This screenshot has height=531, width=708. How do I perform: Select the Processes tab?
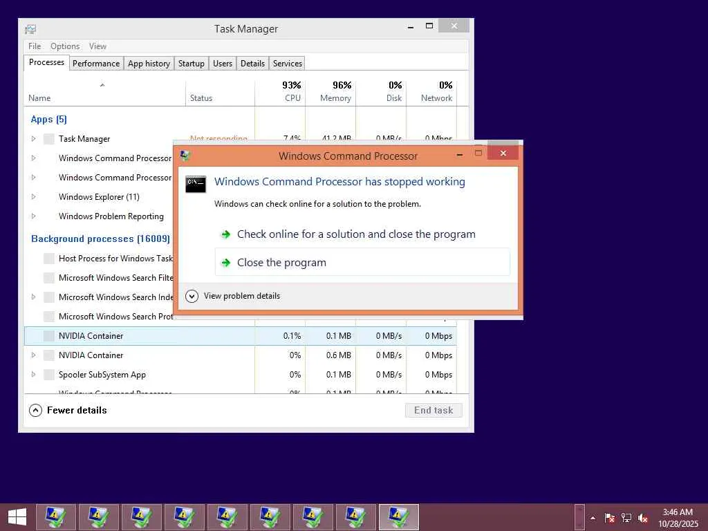46,63
